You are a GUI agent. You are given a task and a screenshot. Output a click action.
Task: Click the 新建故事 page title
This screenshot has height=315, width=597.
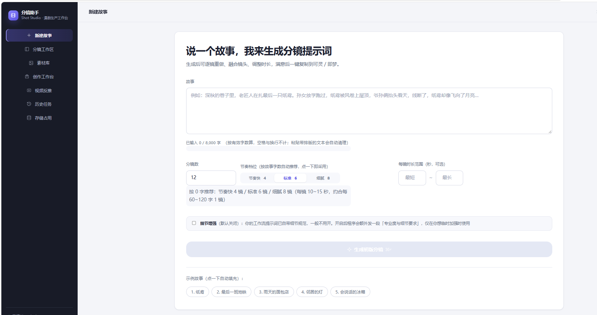click(98, 12)
